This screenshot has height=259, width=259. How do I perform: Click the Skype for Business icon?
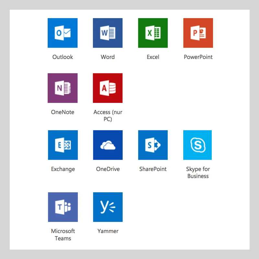pos(197,145)
